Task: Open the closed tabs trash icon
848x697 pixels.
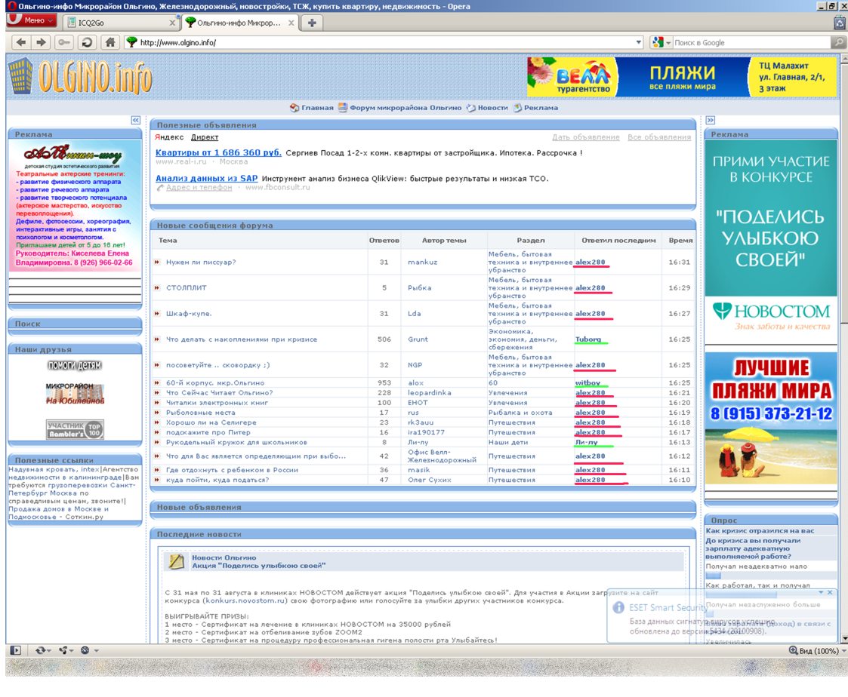Action: (840, 23)
